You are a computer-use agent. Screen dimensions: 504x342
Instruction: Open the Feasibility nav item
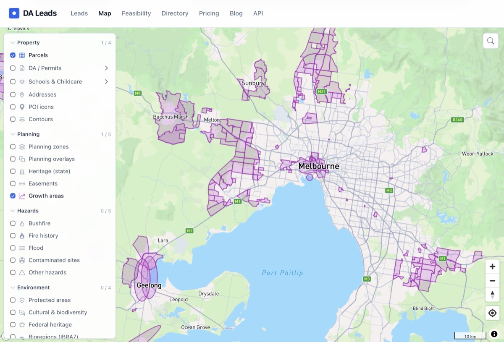click(x=136, y=13)
